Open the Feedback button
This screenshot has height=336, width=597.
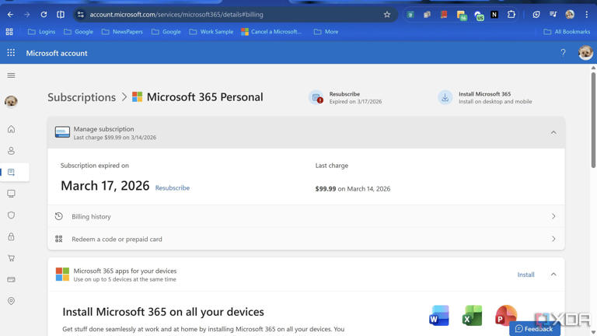click(x=534, y=328)
